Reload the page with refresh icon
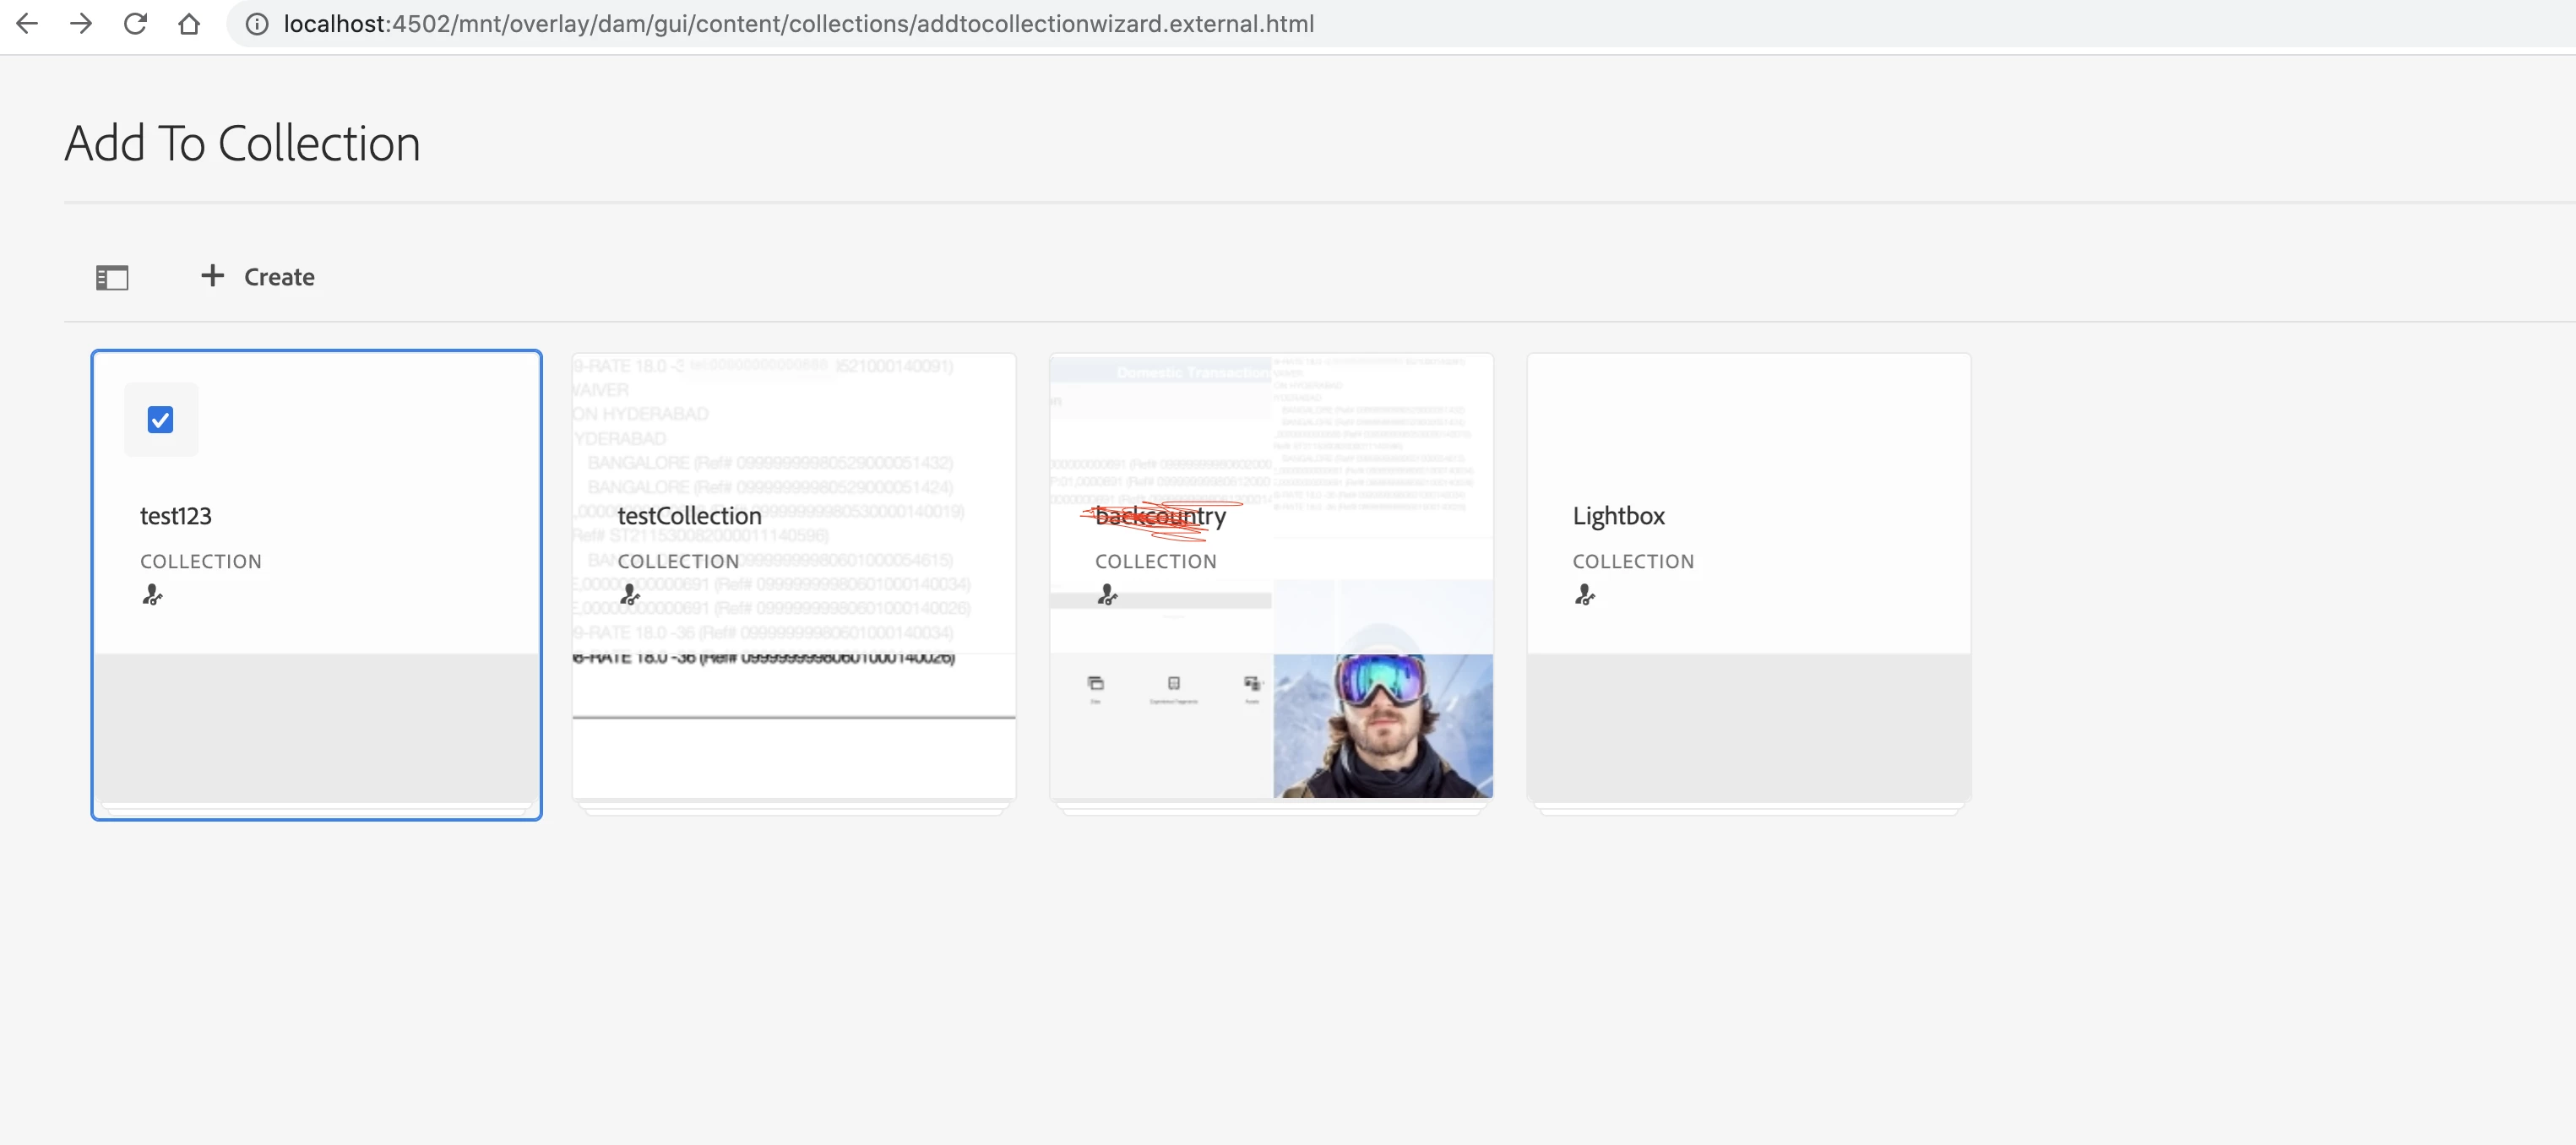2576x1145 pixels. (135, 23)
